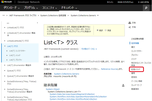Click ツールを入手する in top bar
152x101 pixels.
tap(143, 2)
